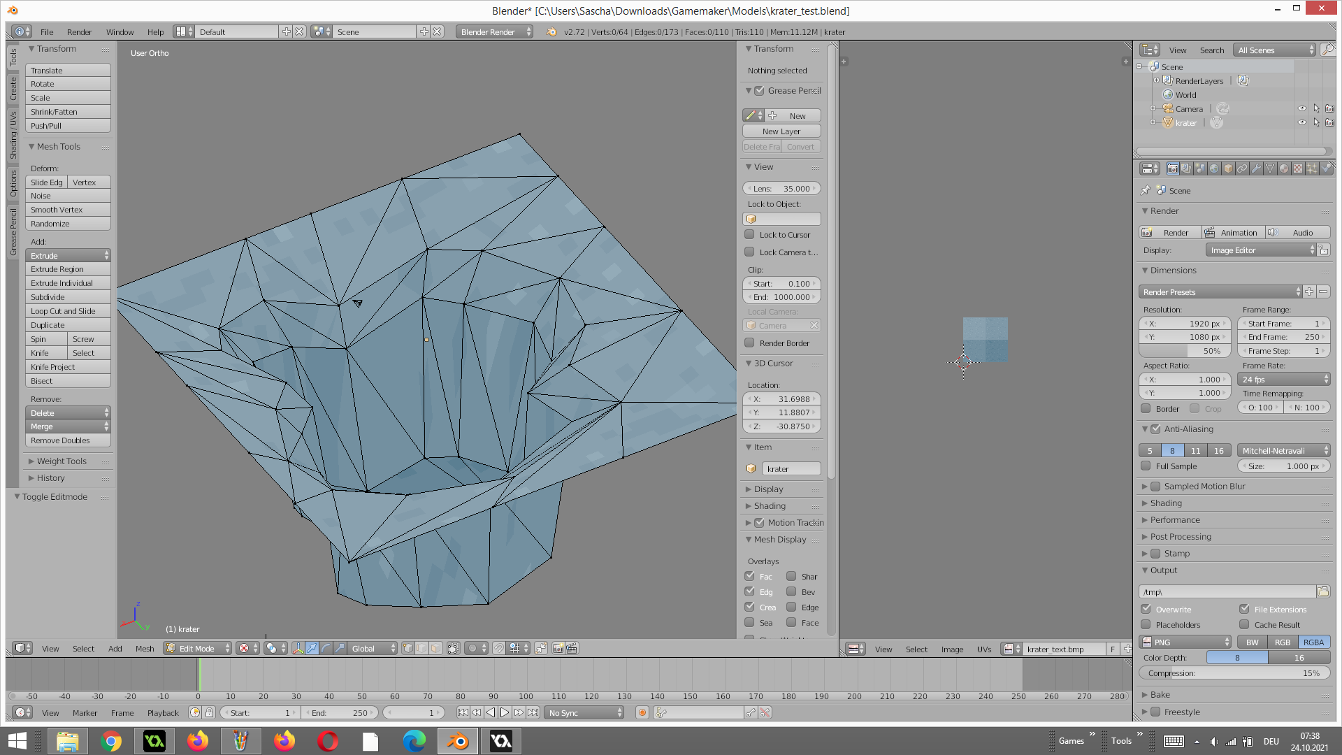The height and width of the screenshot is (755, 1342).
Task: Open Firefox from the Windows taskbar
Action: (x=198, y=741)
